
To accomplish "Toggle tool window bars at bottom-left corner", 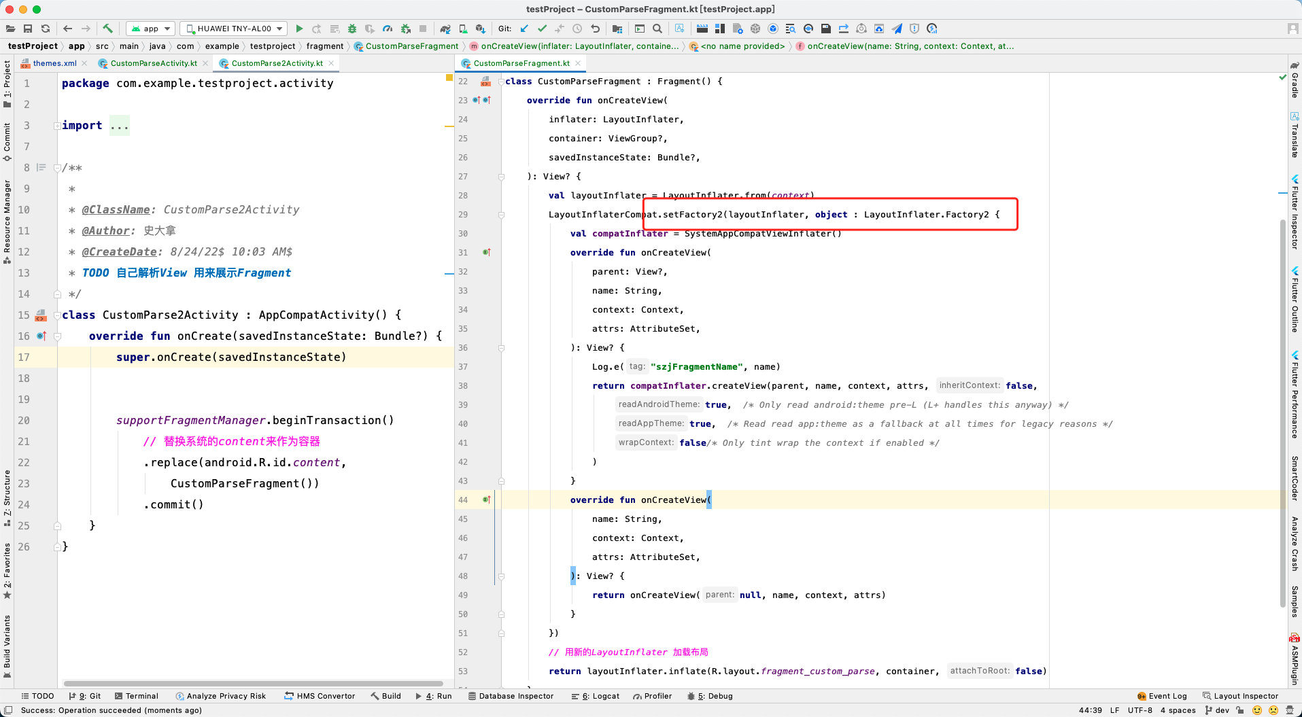I will pyautogui.click(x=8, y=710).
